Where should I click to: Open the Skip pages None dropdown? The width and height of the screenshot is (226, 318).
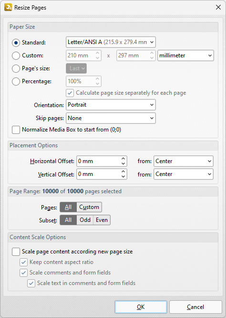(111, 118)
